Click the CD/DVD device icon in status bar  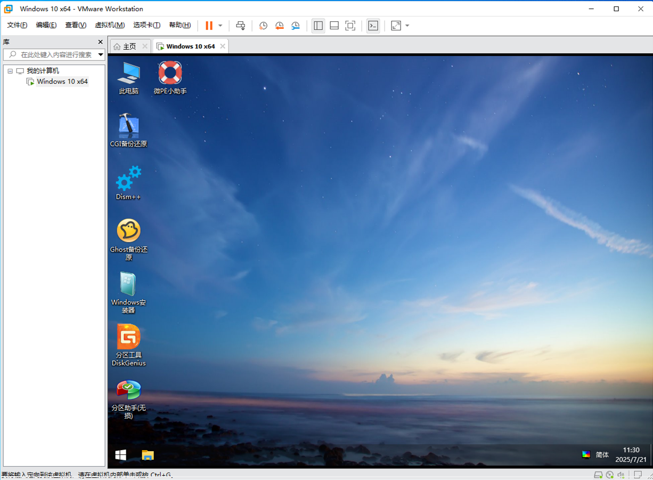[x=610, y=474]
